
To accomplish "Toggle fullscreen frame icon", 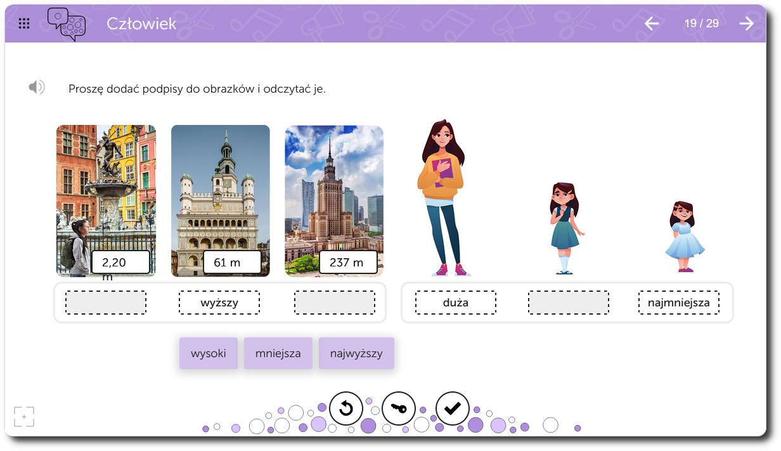I will 24,417.
